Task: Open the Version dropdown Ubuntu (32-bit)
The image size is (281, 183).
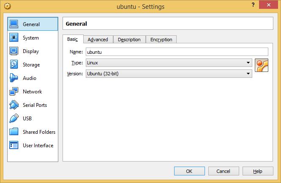Action: click(169, 74)
